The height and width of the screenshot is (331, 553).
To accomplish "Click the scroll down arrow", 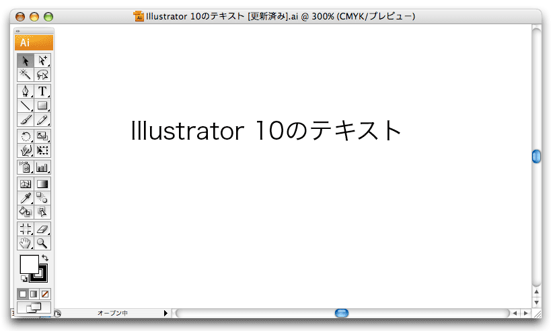I will pyautogui.click(x=536, y=303).
